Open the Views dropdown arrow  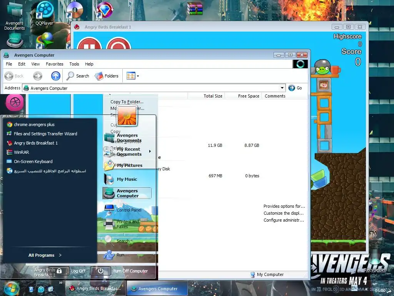138,76
